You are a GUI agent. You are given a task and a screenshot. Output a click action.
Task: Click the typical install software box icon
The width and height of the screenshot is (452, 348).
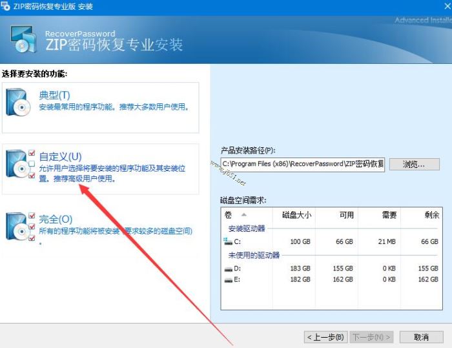click(x=18, y=102)
